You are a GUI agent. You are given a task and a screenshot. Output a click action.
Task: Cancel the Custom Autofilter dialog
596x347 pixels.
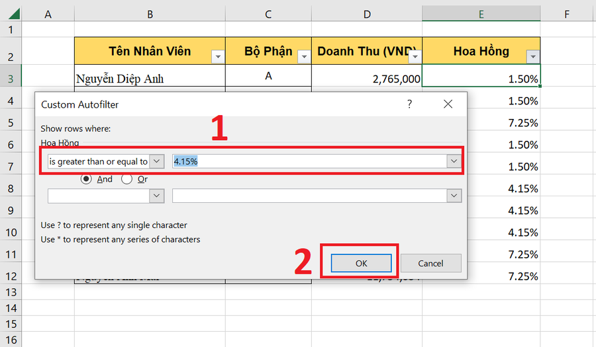(430, 263)
